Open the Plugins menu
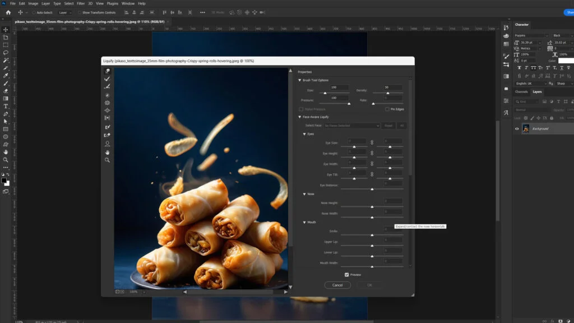 pos(112,3)
